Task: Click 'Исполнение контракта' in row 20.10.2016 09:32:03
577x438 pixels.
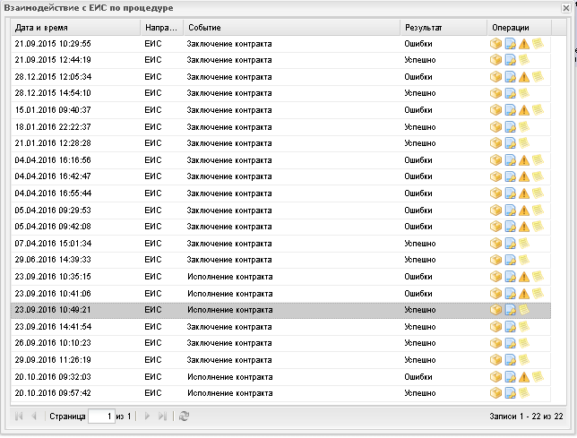Action: coord(230,377)
